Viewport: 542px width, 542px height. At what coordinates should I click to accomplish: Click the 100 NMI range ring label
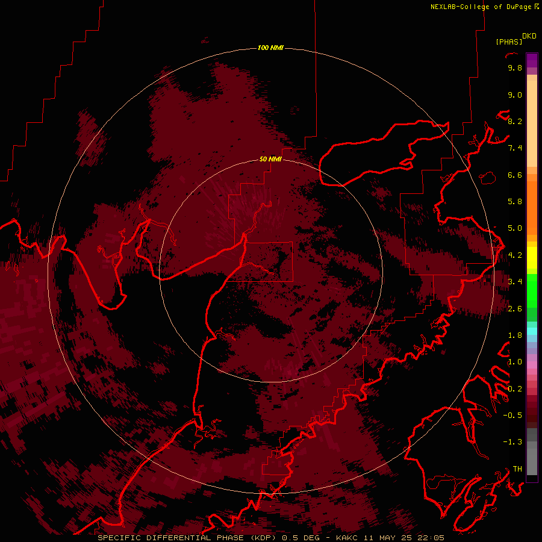pyautogui.click(x=270, y=48)
